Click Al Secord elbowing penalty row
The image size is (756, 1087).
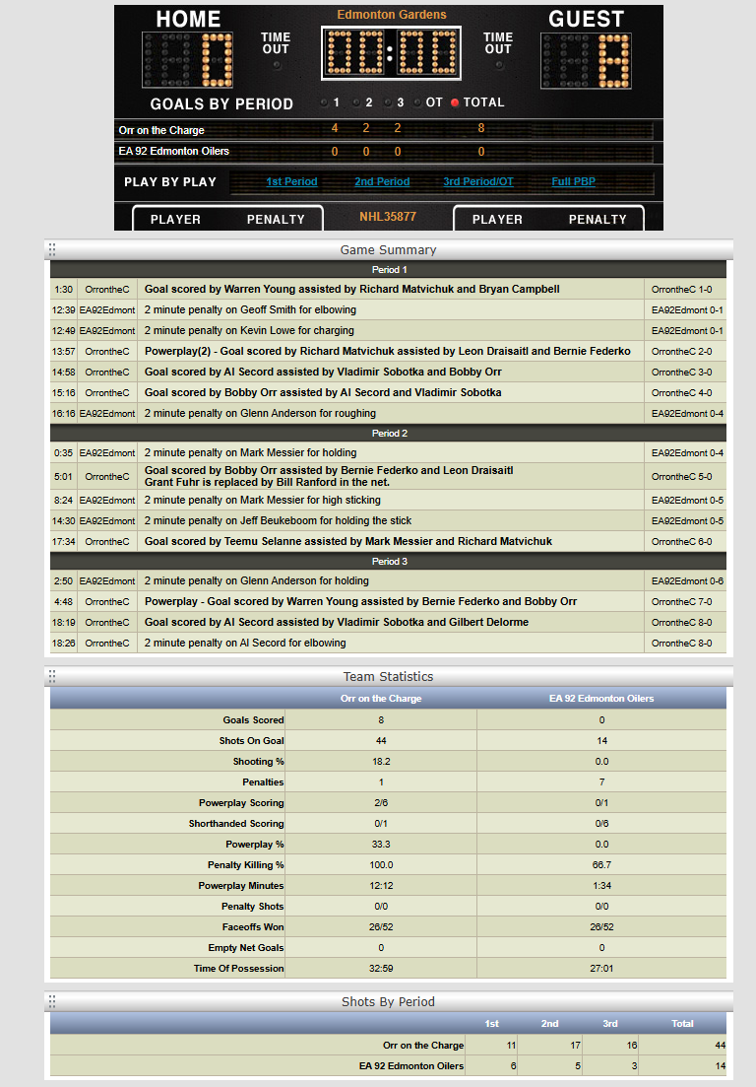click(389, 644)
